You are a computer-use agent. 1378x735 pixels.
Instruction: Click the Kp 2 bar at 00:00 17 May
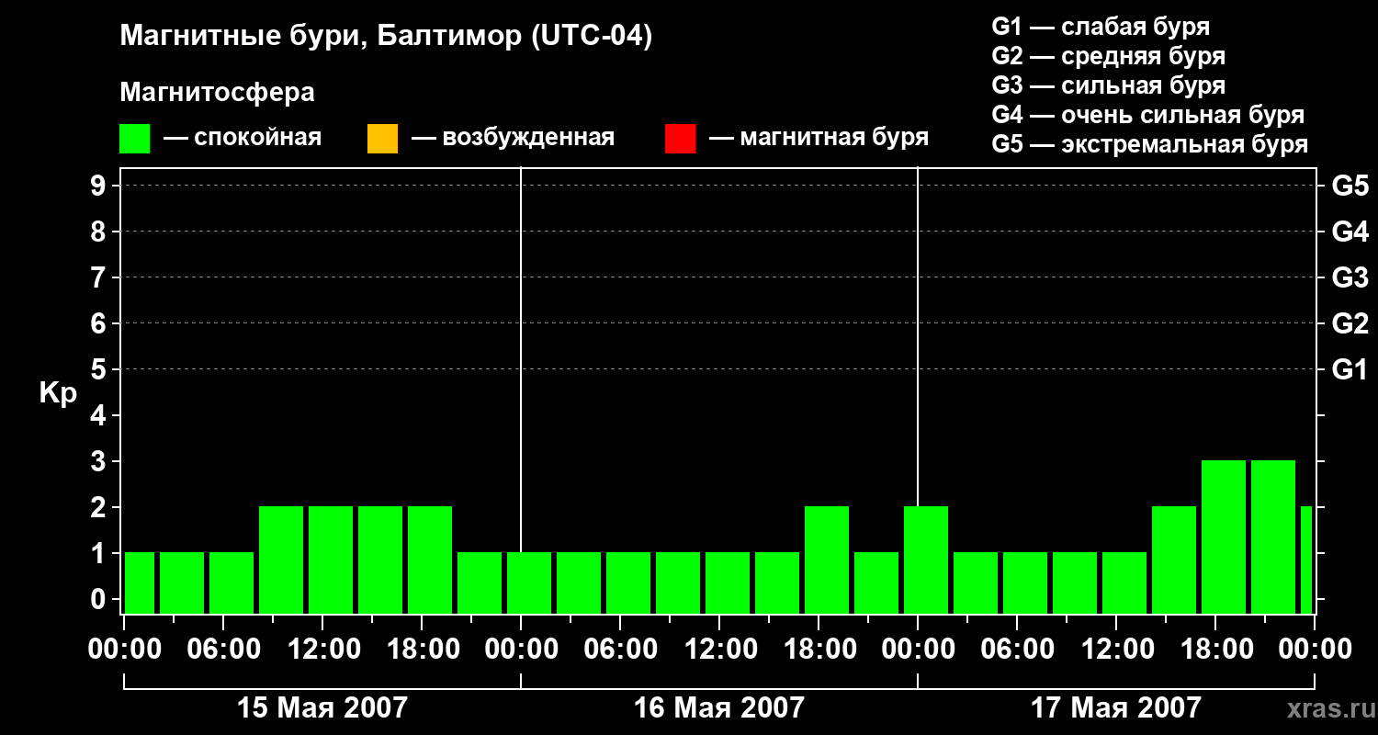pos(926,560)
